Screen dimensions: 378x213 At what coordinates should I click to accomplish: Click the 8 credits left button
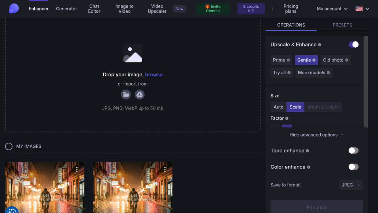click(251, 9)
